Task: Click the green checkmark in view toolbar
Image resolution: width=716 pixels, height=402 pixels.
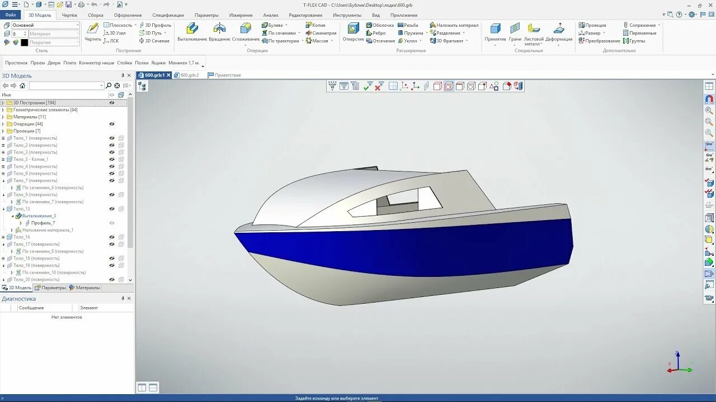Action: [368, 86]
